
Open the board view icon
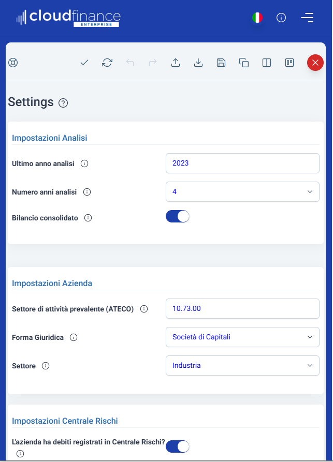pyautogui.click(x=289, y=63)
